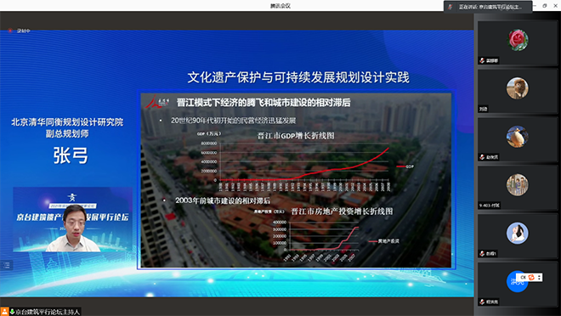Click the orange host person icon
The image size is (561, 316).
pyautogui.click(x=4, y=312)
